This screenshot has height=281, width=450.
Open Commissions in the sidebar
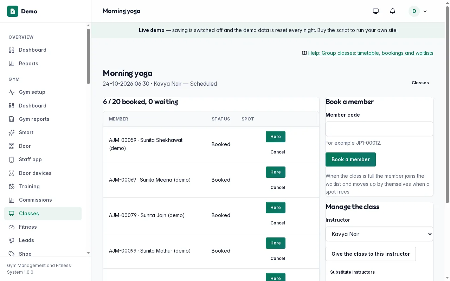point(43,200)
